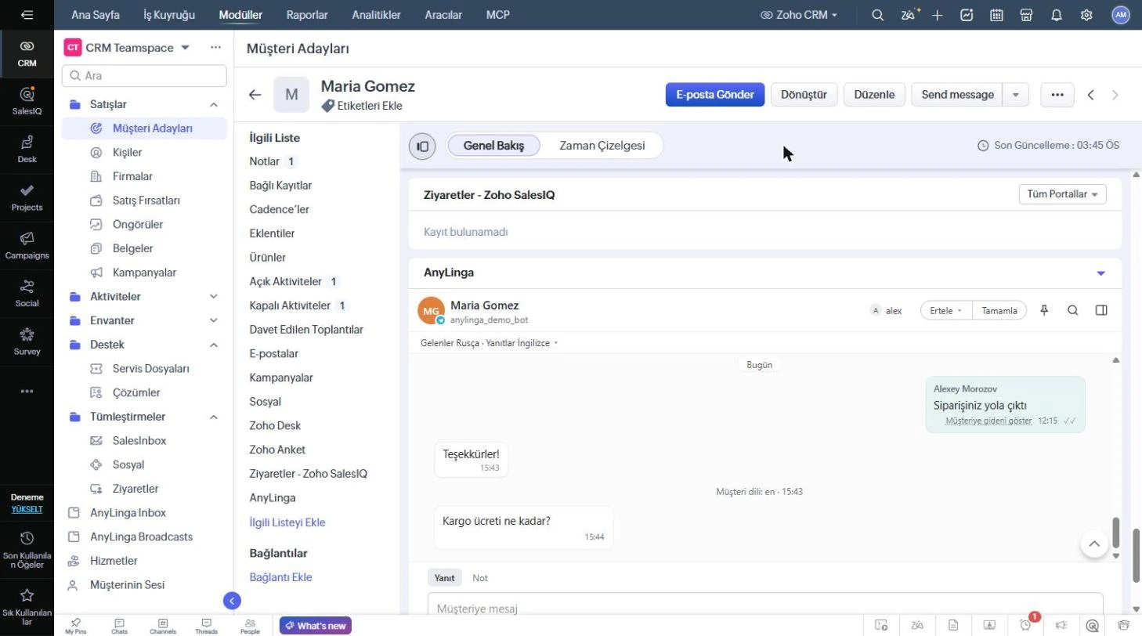Click the Bağlantı Ekle link

point(280,577)
